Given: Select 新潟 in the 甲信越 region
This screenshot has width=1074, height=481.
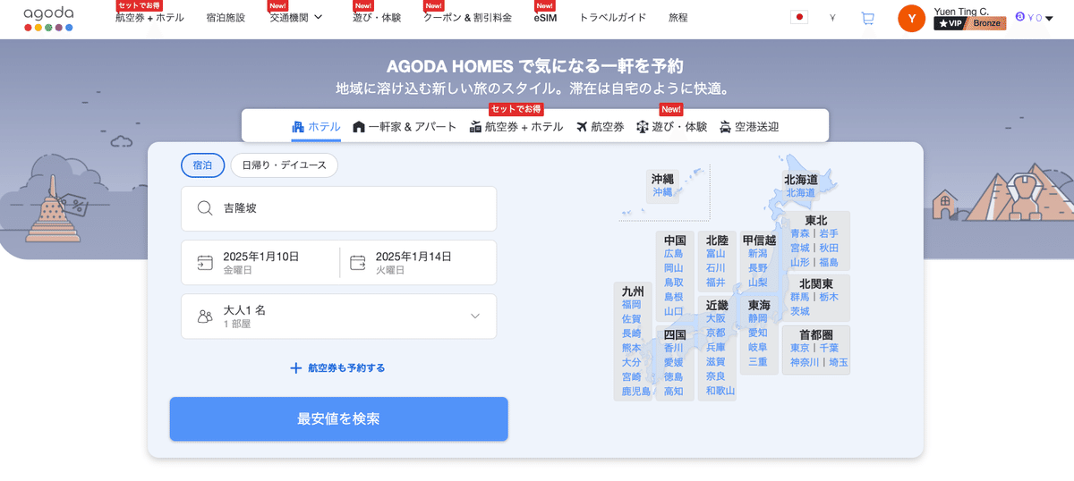Looking at the screenshot, I should 758,253.
